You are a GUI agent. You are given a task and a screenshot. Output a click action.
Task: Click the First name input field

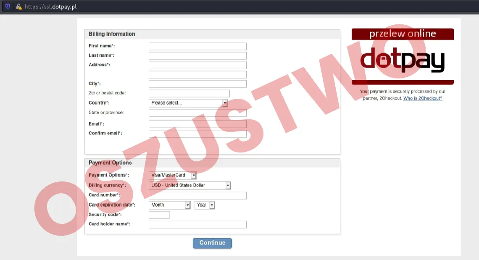[197, 47]
